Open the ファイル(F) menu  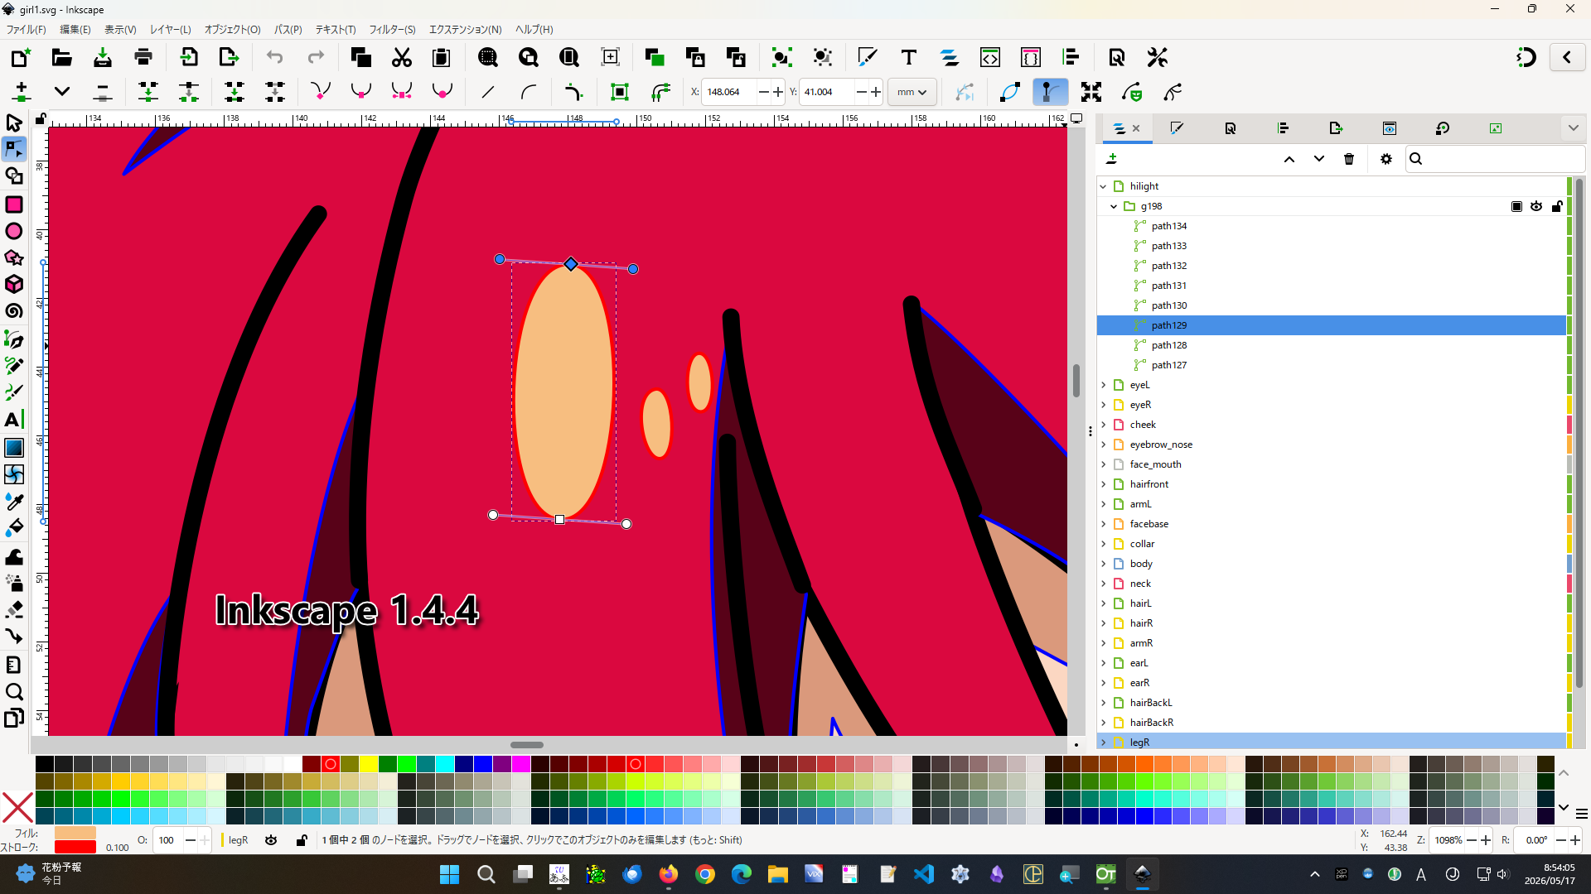(27, 29)
